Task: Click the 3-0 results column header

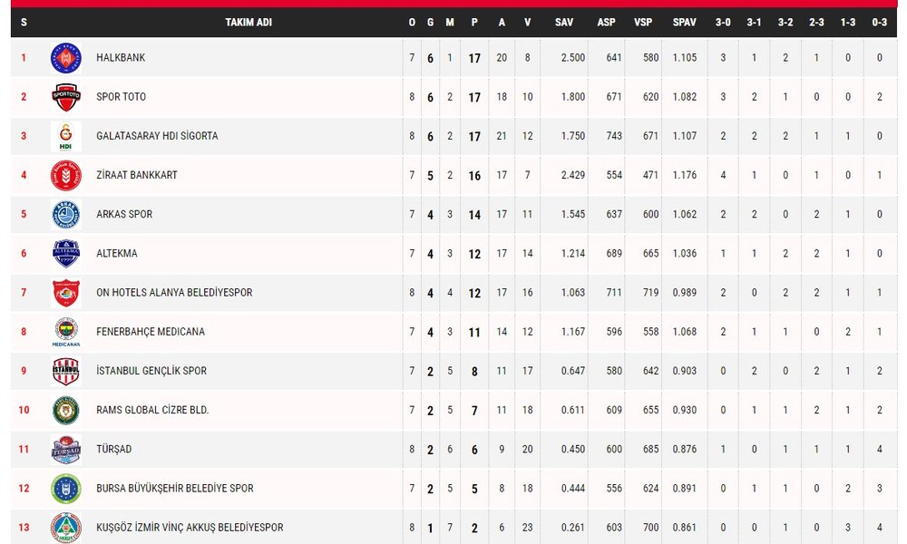Action: [723, 23]
